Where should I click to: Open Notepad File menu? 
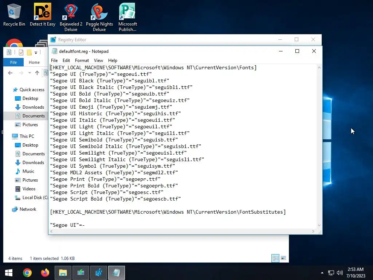coord(54,61)
